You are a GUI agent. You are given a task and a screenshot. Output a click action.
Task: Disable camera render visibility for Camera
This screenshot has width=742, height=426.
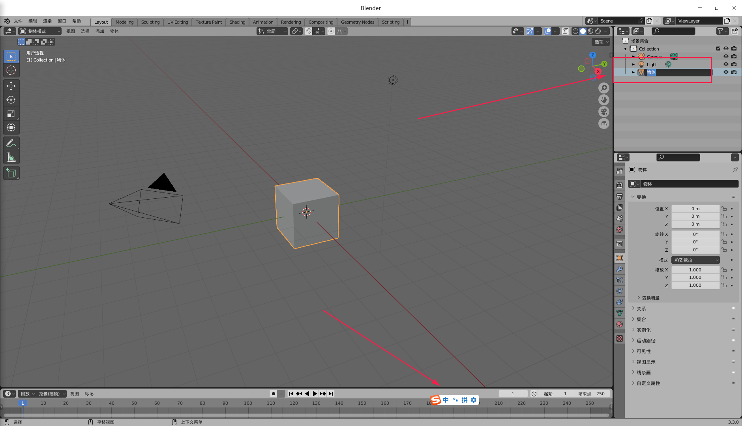[735, 56]
